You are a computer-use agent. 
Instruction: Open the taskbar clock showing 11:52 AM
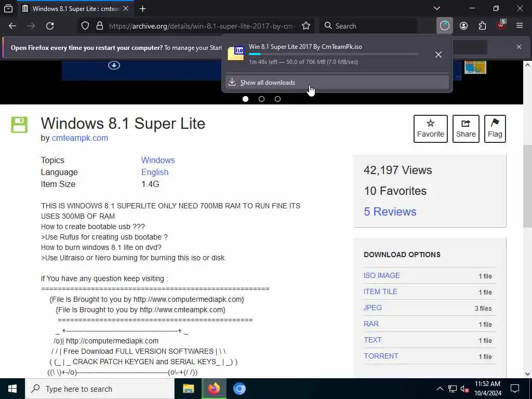click(487, 389)
